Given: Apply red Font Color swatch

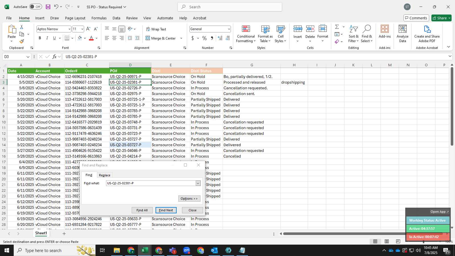Looking at the screenshot, I should tap(91, 38).
